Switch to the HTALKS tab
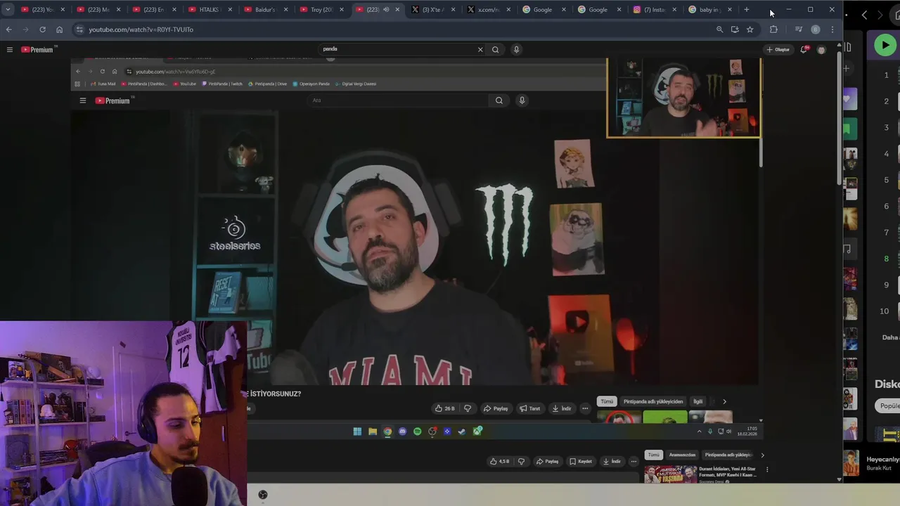The width and height of the screenshot is (900, 506). click(210, 10)
